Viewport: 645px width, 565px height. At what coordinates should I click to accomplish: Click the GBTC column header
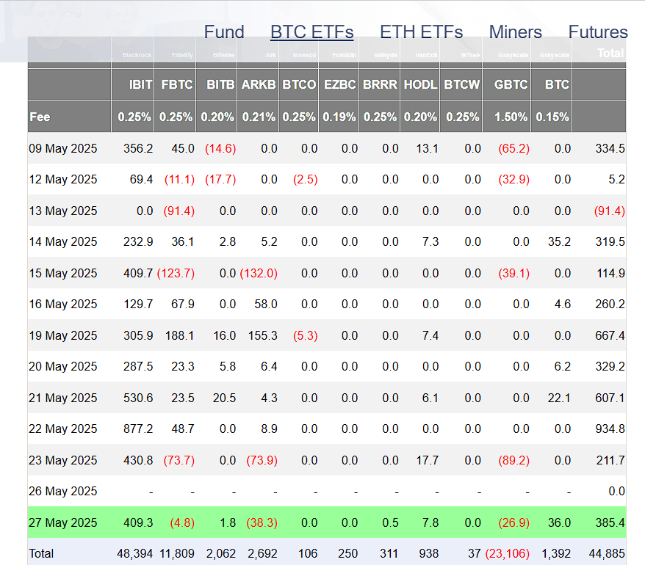tap(511, 84)
